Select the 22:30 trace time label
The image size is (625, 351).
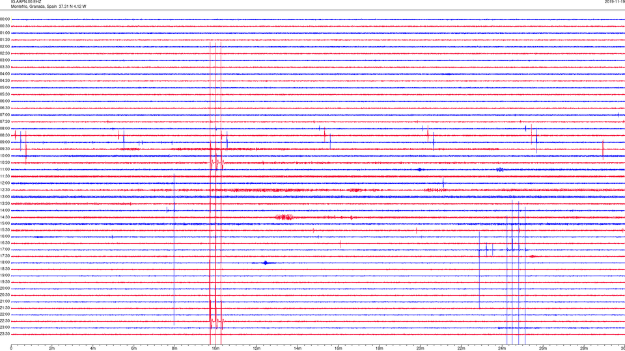[5, 321]
